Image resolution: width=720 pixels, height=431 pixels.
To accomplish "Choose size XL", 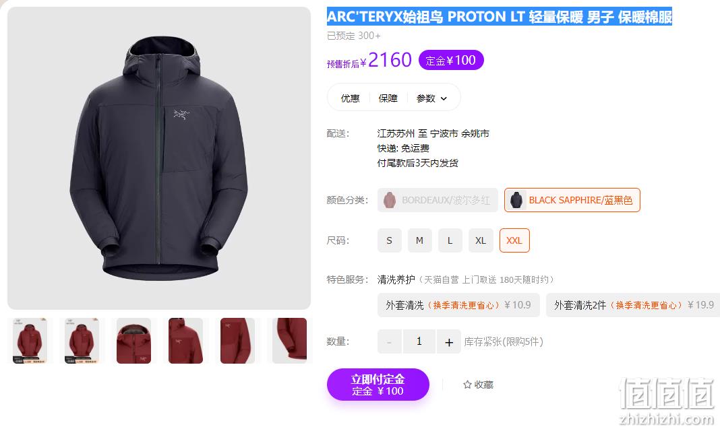I will (x=481, y=240).
